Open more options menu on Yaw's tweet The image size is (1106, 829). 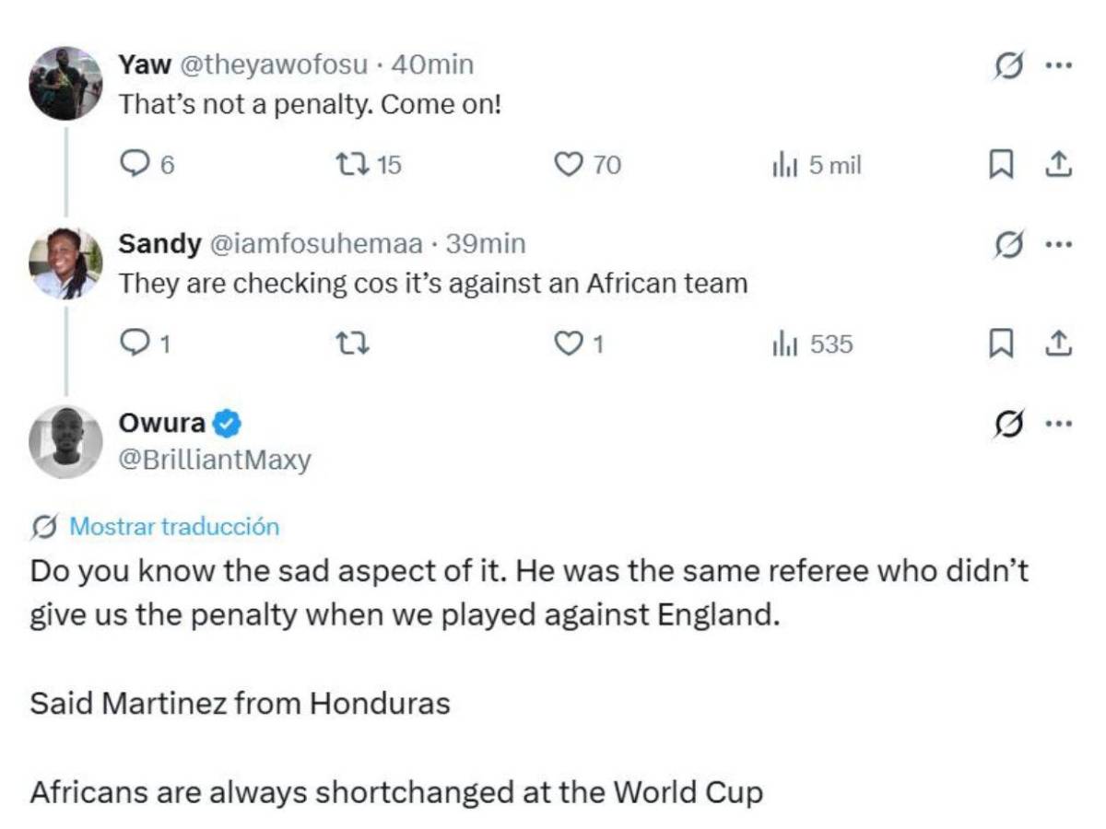tap(1058, 66)
